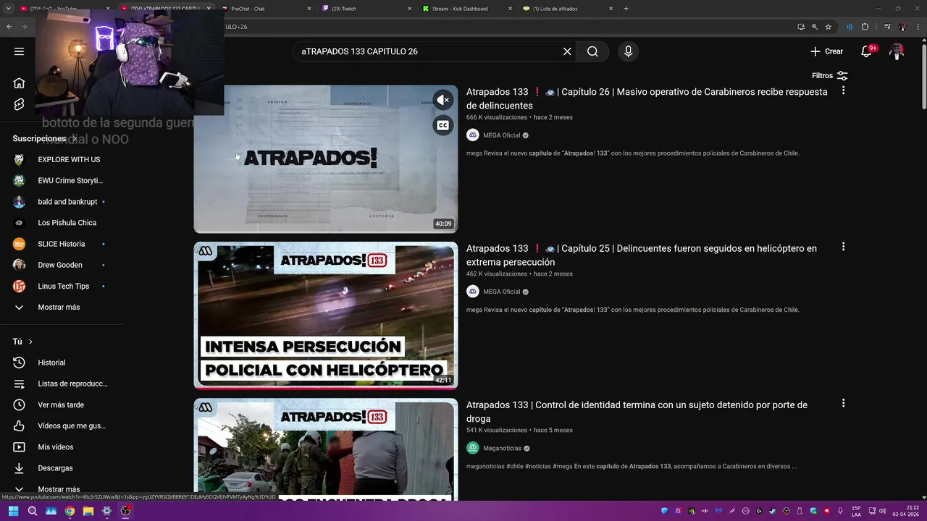Open the Capítulo 26 video title
This screenshot has height=521, width=927.
tap(647, 98)
